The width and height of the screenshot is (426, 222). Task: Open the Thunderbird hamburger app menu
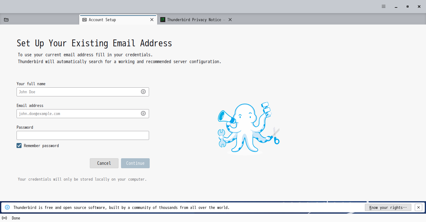tap(384, 7)
